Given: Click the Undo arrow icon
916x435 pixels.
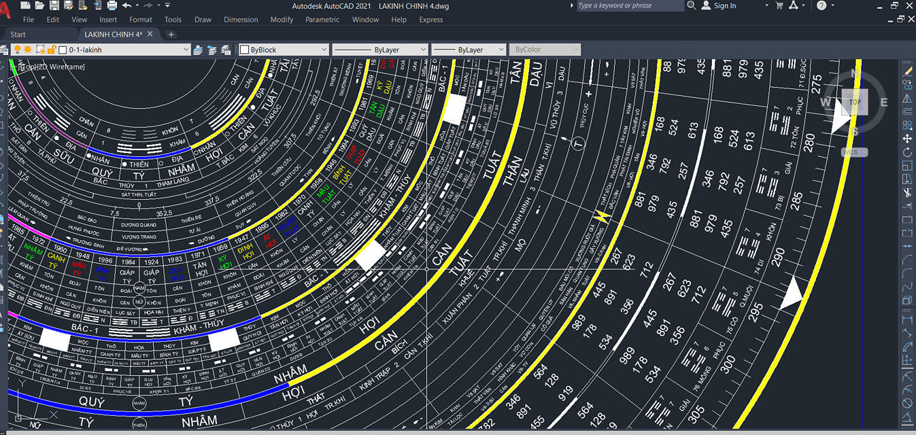Looking at the screenshot, I should pos(127,5).
